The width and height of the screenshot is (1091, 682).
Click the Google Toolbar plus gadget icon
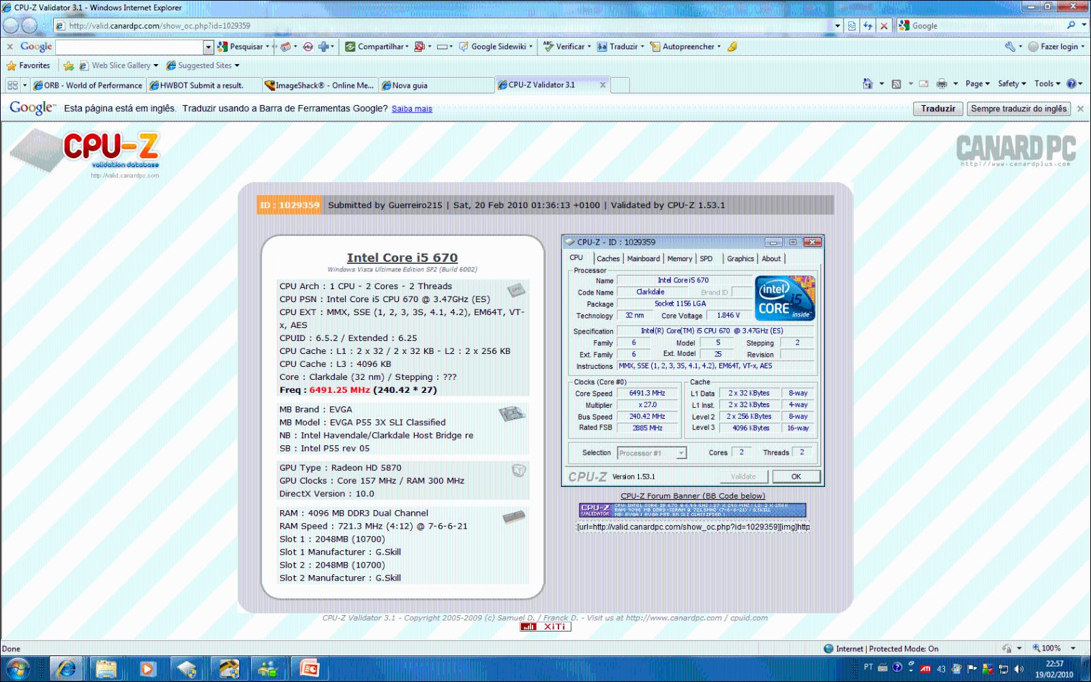[324, 46]
